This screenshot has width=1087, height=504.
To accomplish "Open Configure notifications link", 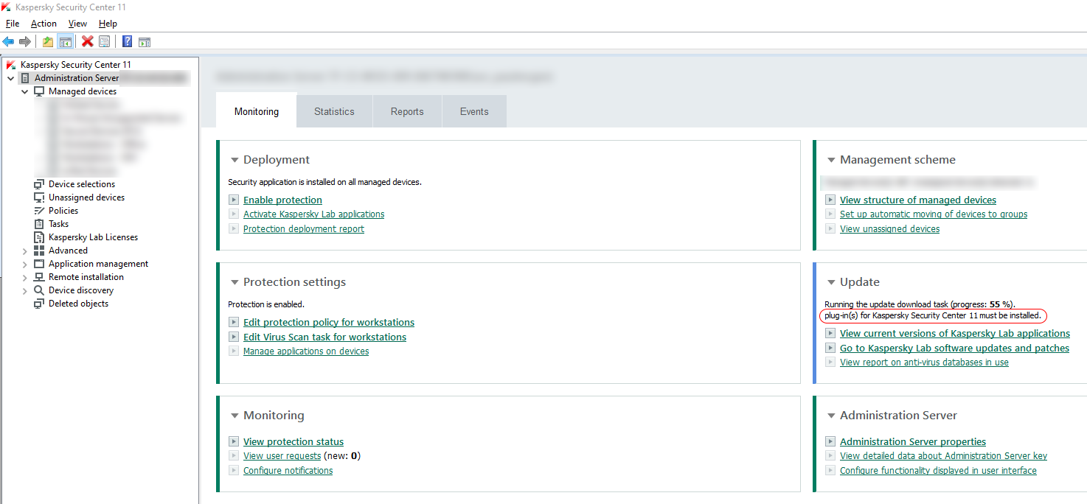I will click(288, 471).
